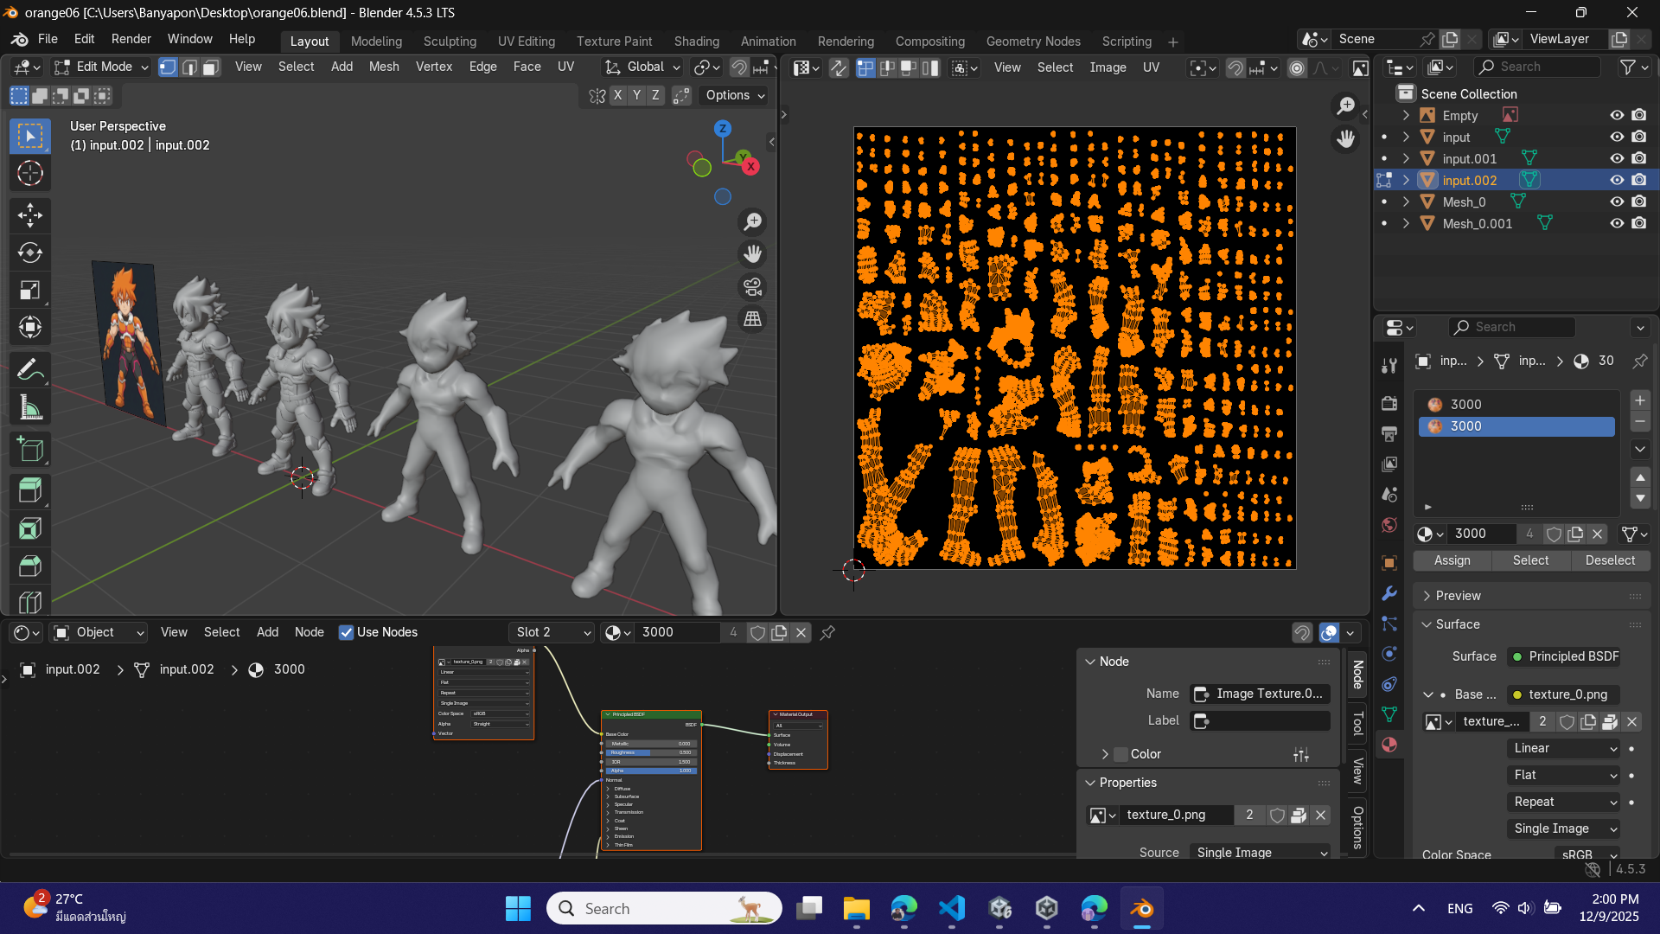Open the Edit Mode dropdown

(x=101, y=67)
